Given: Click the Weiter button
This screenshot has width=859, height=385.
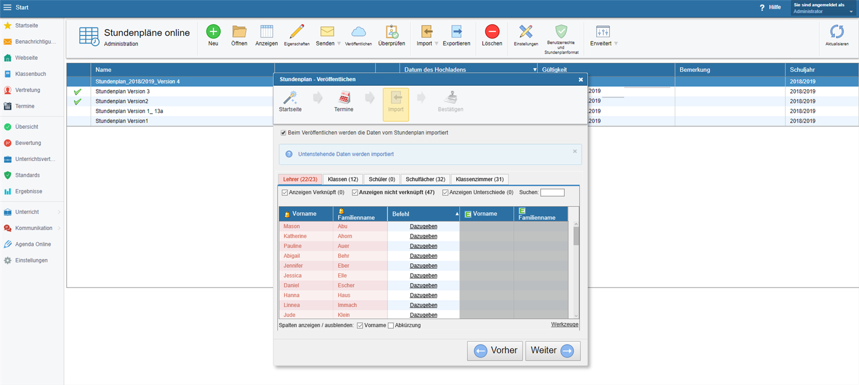Looking at the screenshot, I should tap(552, 350).
